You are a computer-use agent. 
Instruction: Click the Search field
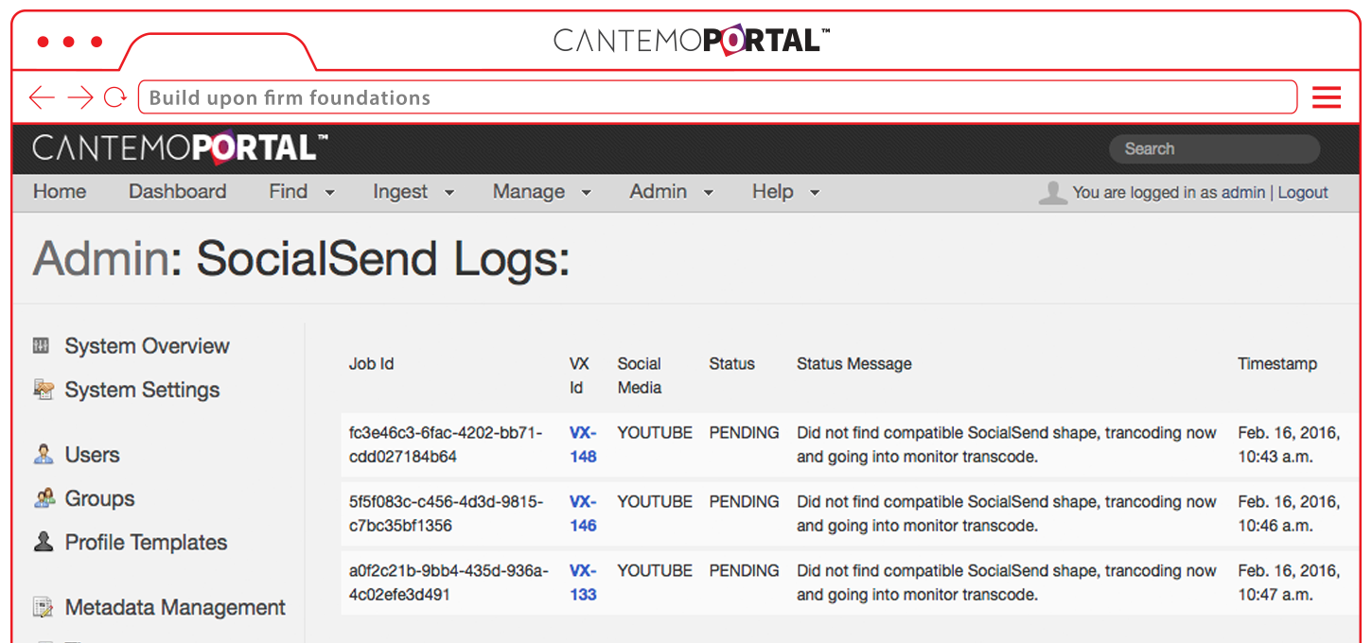(1214, 148)
